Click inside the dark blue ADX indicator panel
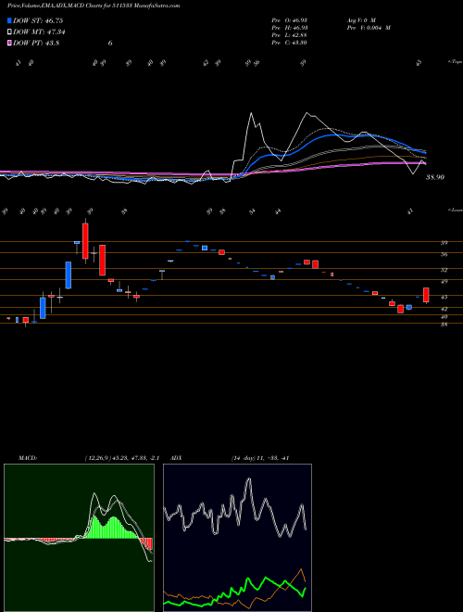Viewport: 463px width, 612px height. [x=237, y=538]
